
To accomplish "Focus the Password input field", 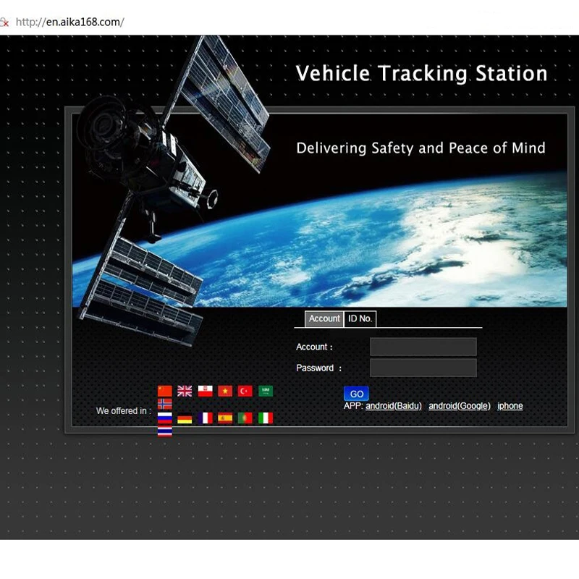I will (423, 368).
